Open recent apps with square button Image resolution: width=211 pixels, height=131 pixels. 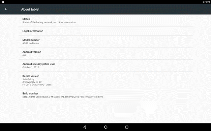click(127, 127)
